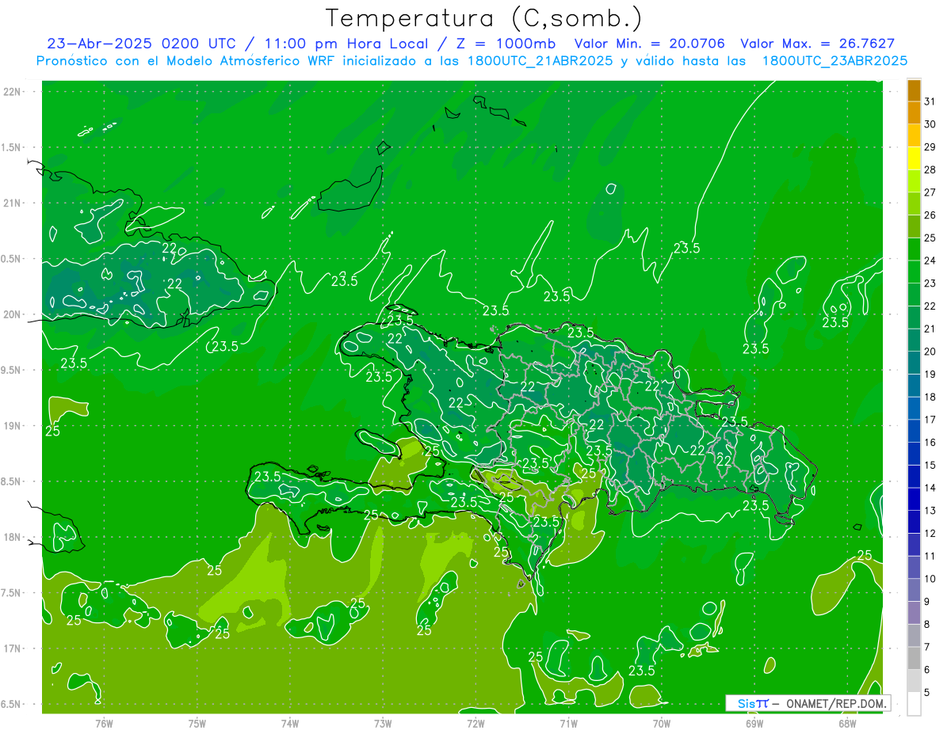Click legend scale value "26"

930,215
